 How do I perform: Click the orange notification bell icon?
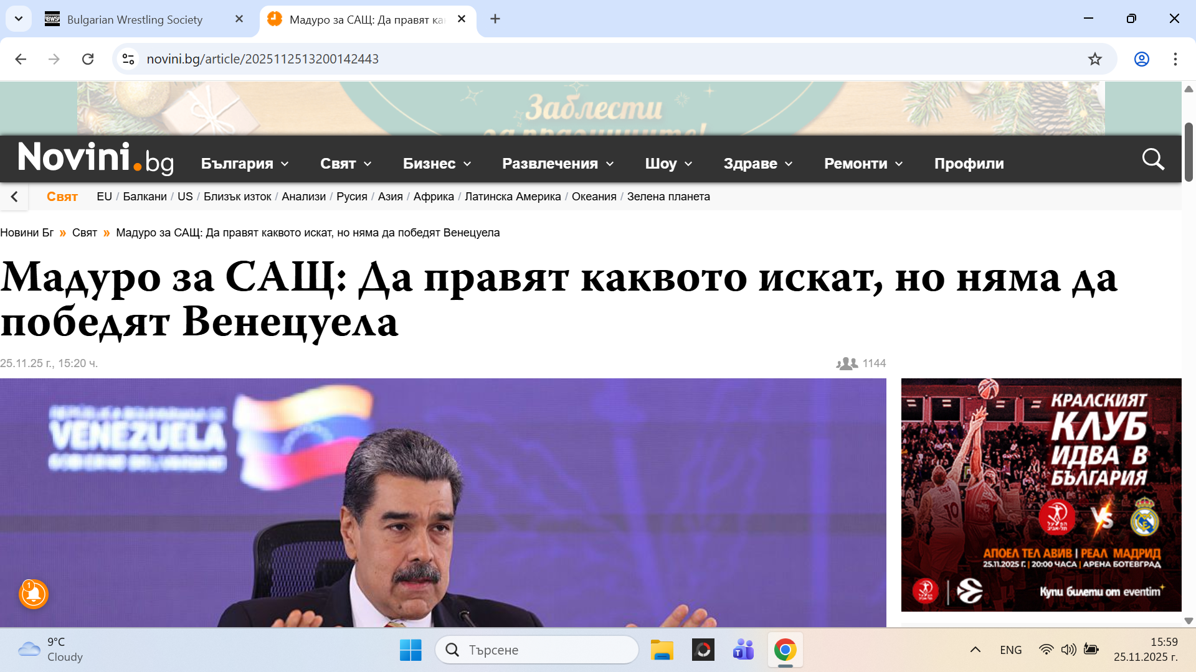coord(33,594)
